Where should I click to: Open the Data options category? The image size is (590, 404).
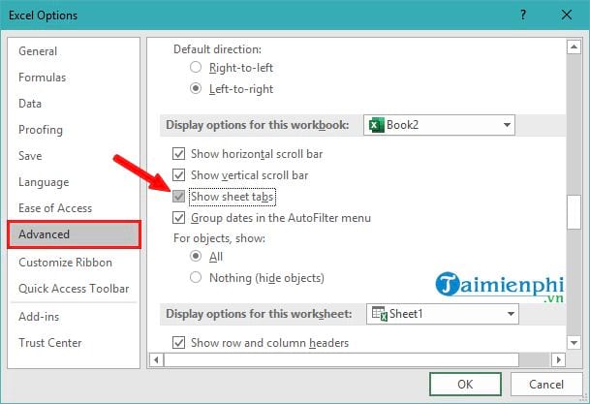coord(30,104)
